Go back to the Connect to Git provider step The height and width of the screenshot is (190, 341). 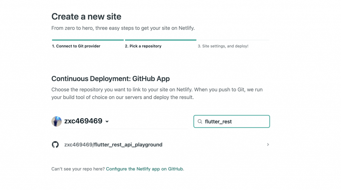(x=76, y=46)
